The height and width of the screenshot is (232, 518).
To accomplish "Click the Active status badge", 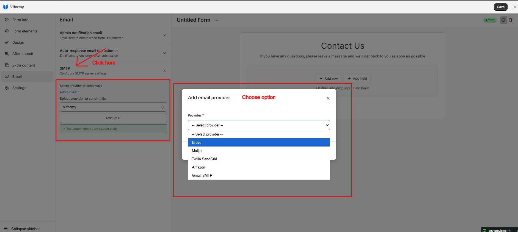I will point(490,20).
